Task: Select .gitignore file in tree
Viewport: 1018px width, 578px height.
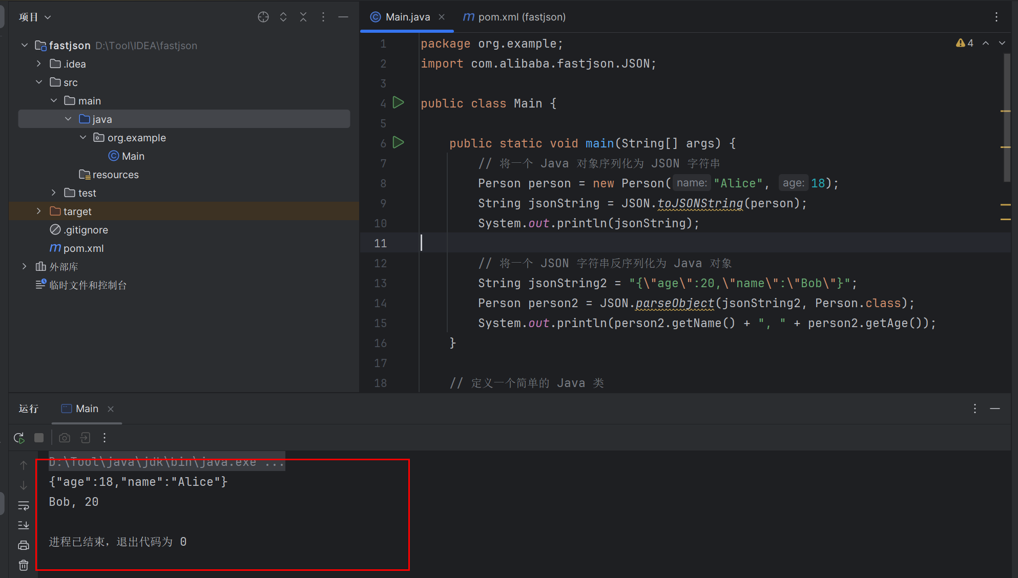Action: [79, 229]
